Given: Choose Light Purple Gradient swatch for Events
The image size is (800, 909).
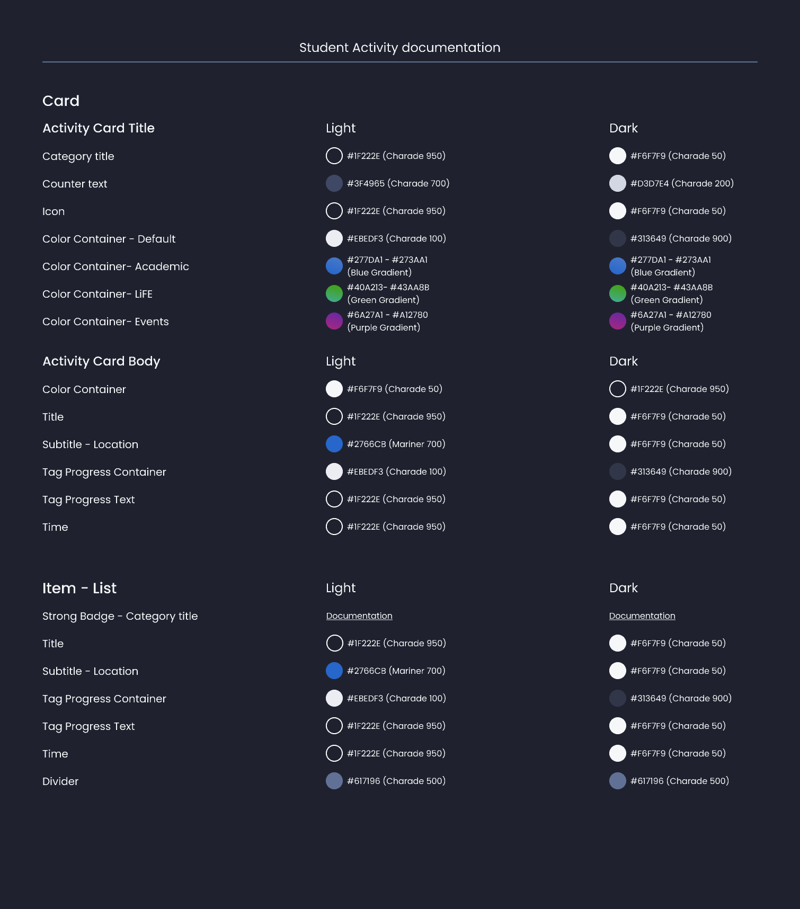Looking at the screenshot, I should [x=334, y=321].
